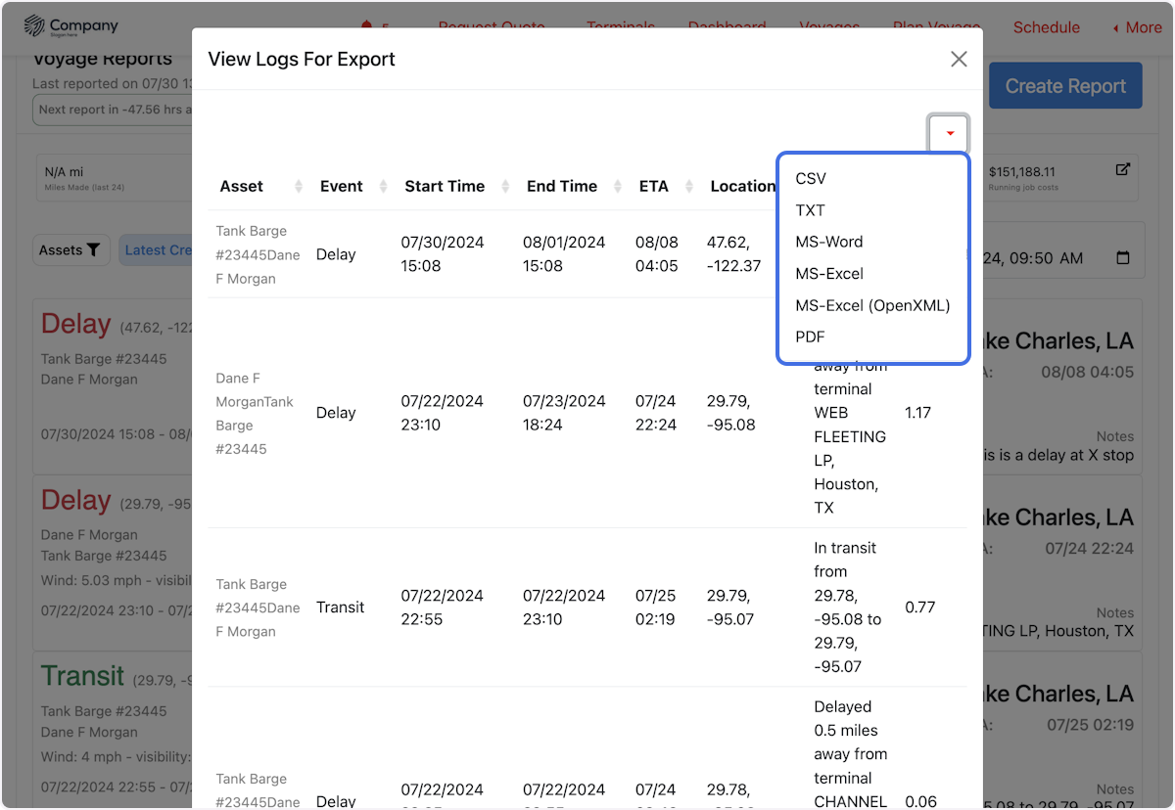The width and height of the screenshot is (1175, 810).
Task: Select CSV export format
Action: click(811, 179)
